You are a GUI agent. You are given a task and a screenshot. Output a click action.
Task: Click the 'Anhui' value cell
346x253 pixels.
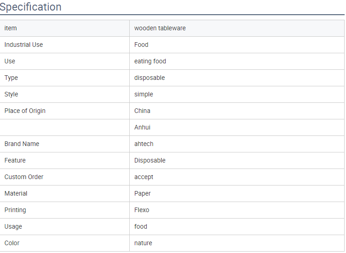pos(237,127)
